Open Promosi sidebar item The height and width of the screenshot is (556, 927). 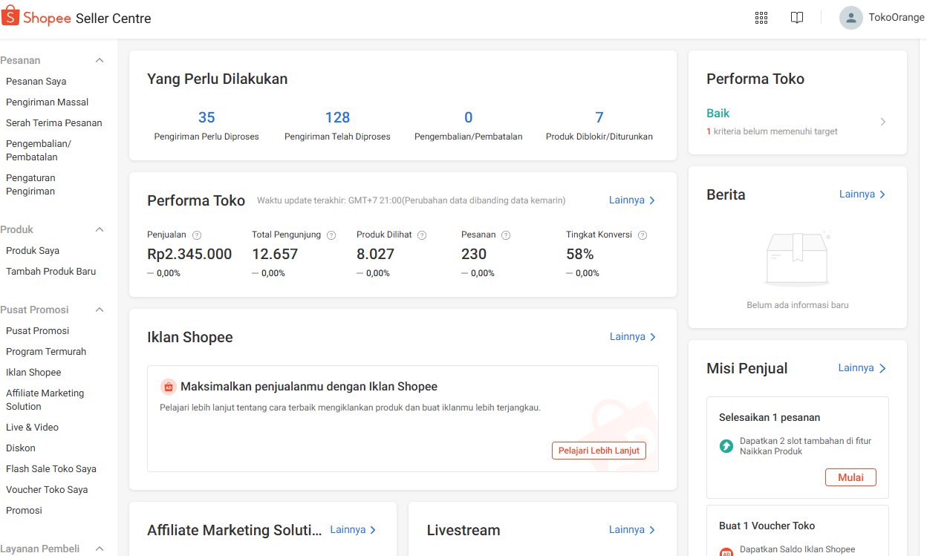tap(24, 511)
